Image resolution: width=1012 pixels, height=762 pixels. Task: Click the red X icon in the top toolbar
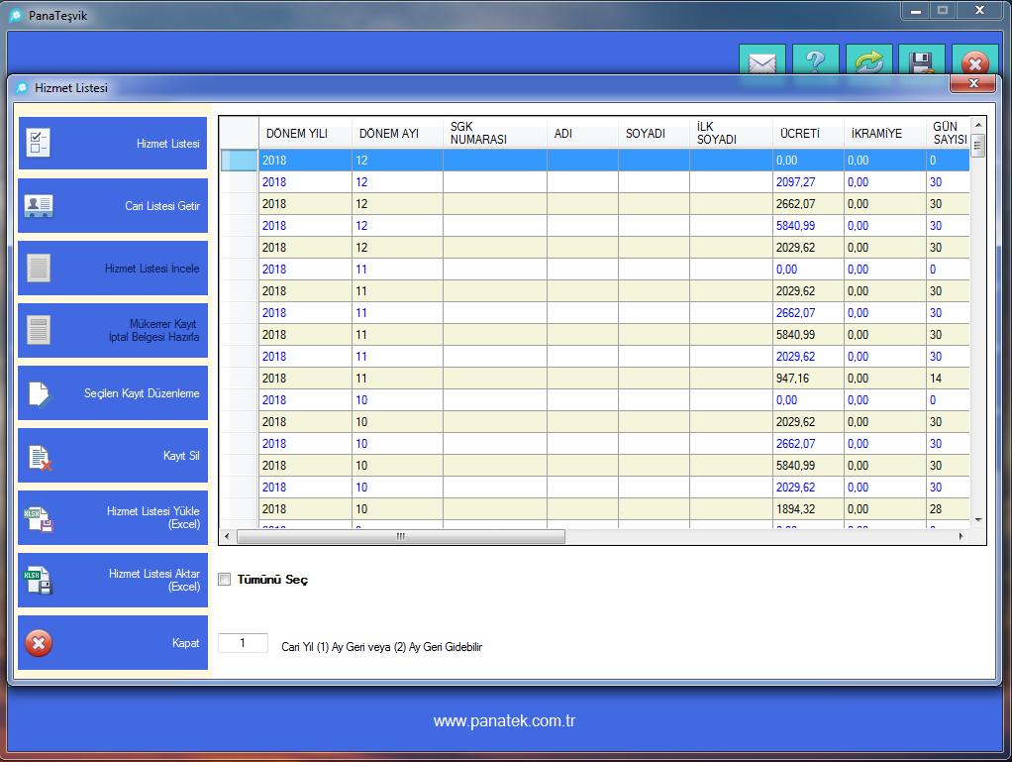click(x=975, y=62)
